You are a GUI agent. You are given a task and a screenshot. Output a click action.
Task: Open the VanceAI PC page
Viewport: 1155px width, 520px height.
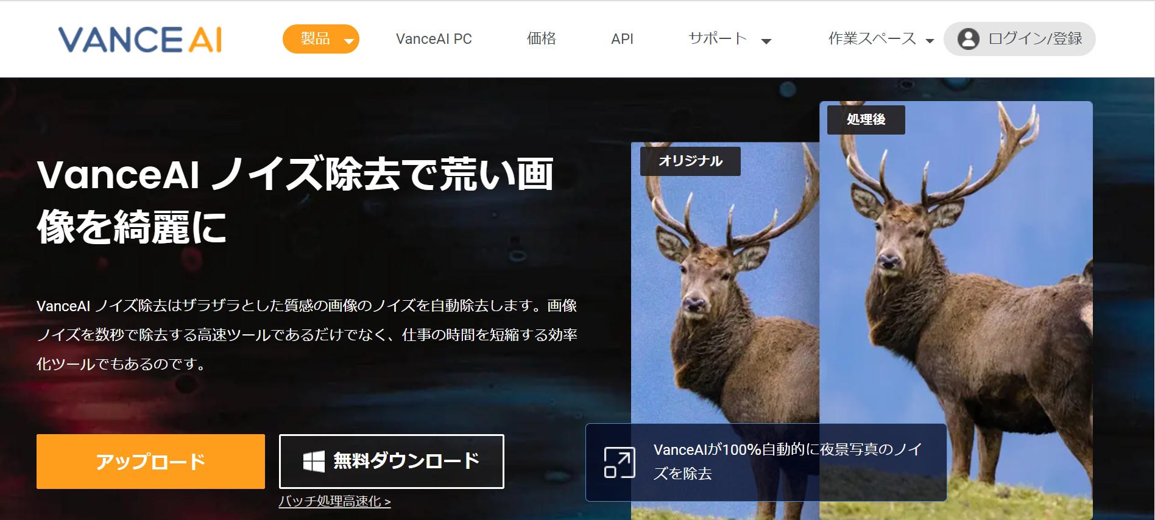coord(434,39)
